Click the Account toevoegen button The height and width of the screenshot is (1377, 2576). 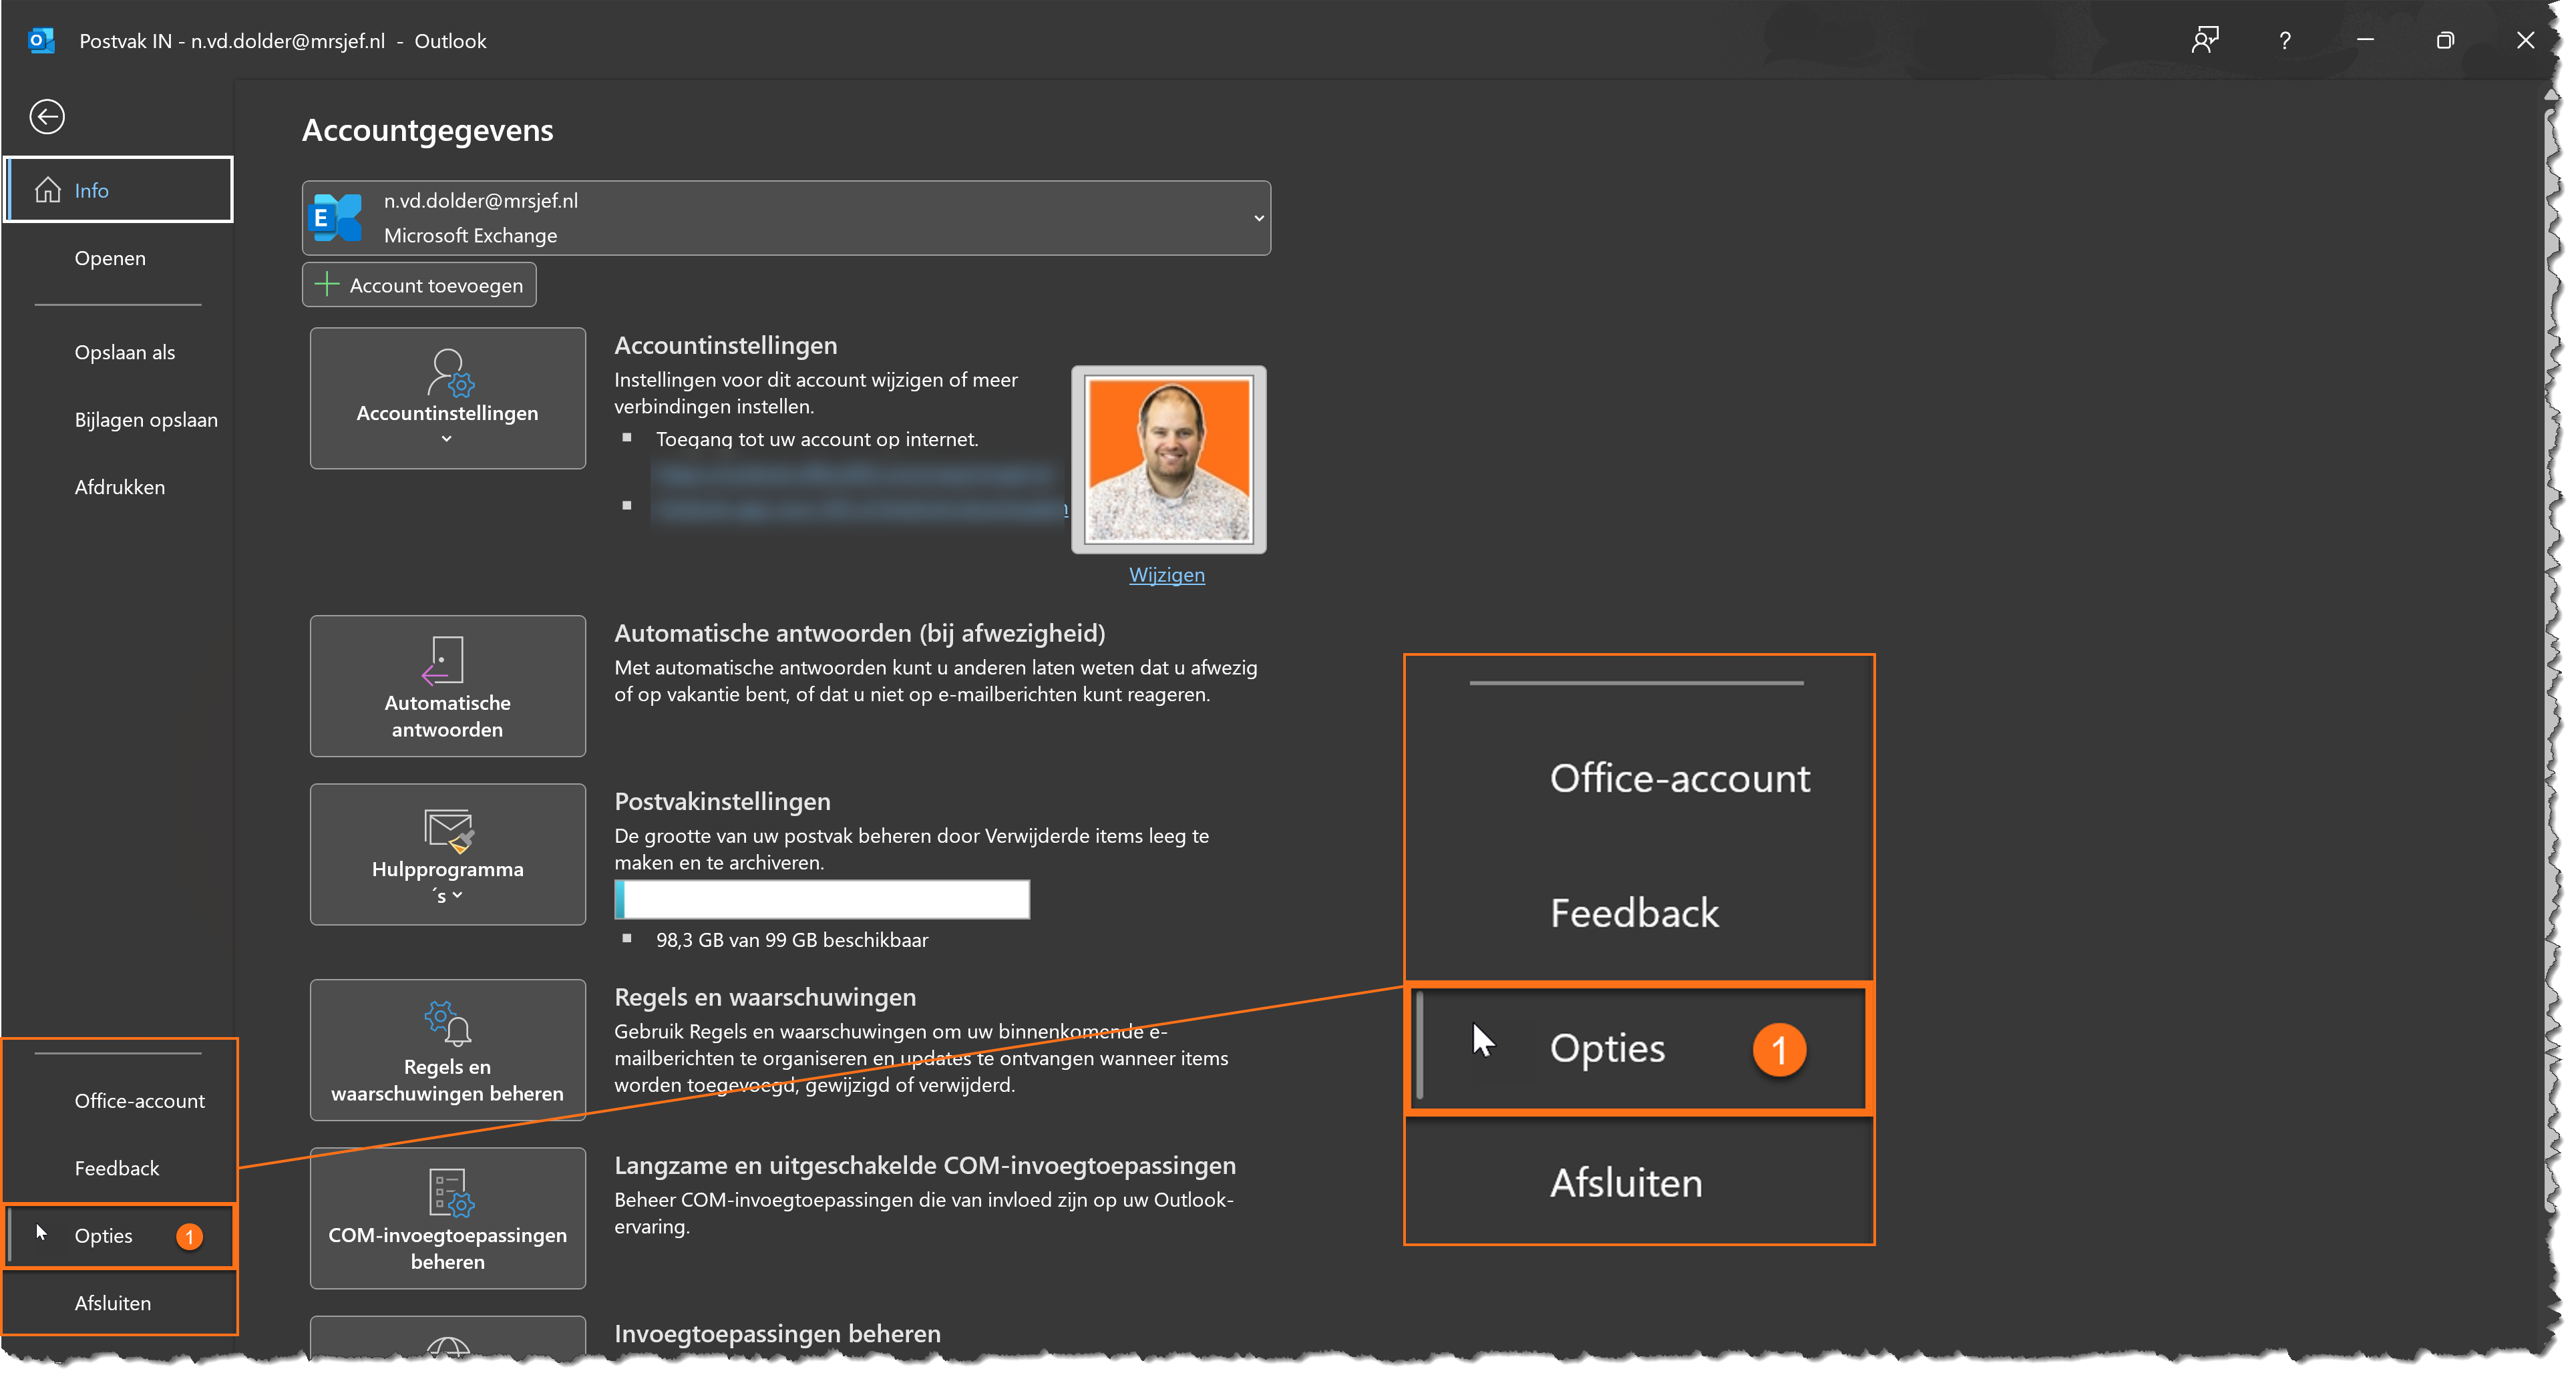click(x=419, y=285)
